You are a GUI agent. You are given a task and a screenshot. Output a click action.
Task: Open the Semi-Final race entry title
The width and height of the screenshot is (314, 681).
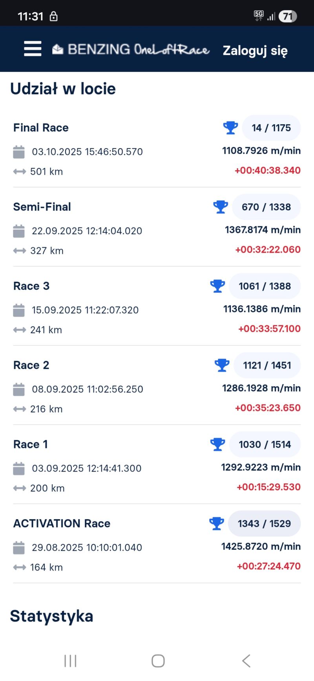point(42,207)
